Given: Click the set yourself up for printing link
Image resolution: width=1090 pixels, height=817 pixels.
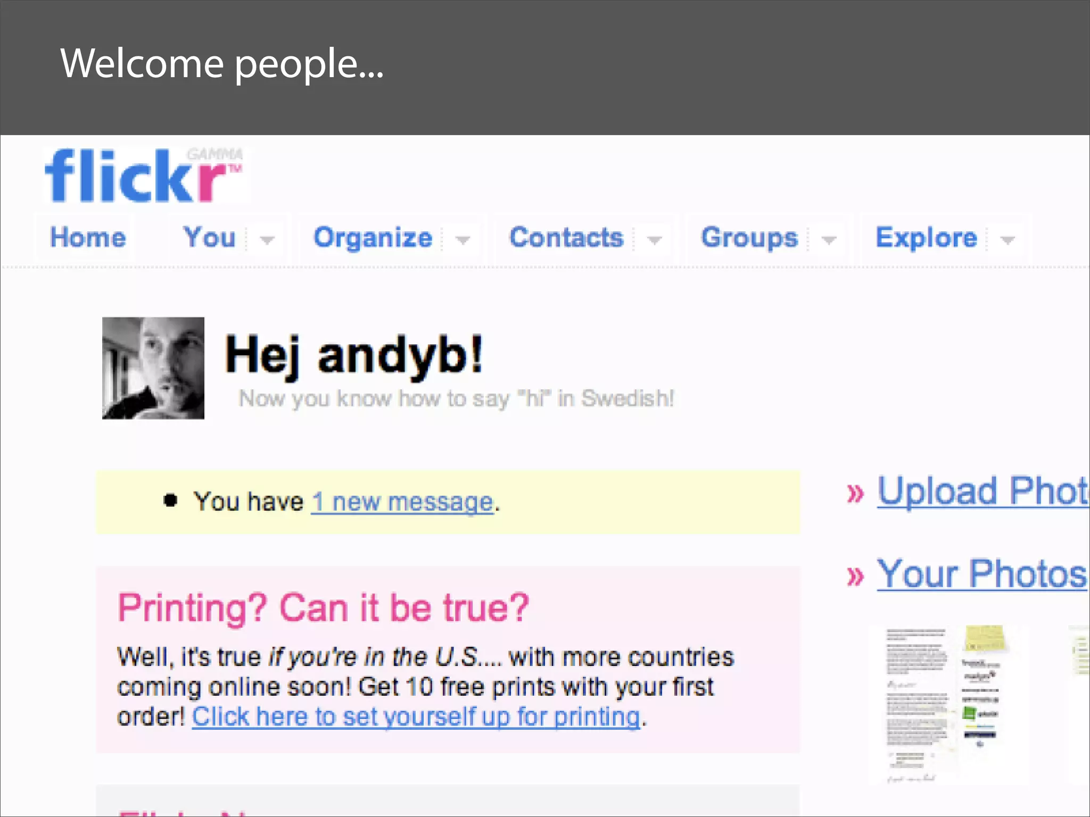Looking at the screenshot, I should click(x=416, y=717).
